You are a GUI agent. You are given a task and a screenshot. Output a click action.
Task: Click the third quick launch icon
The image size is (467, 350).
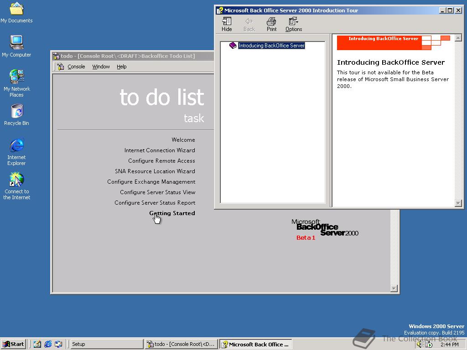pos(58,344)
